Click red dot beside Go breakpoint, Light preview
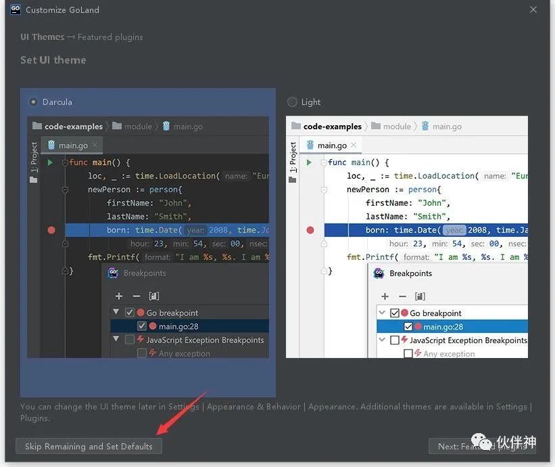The image size is (555, 467). [404, 313]
